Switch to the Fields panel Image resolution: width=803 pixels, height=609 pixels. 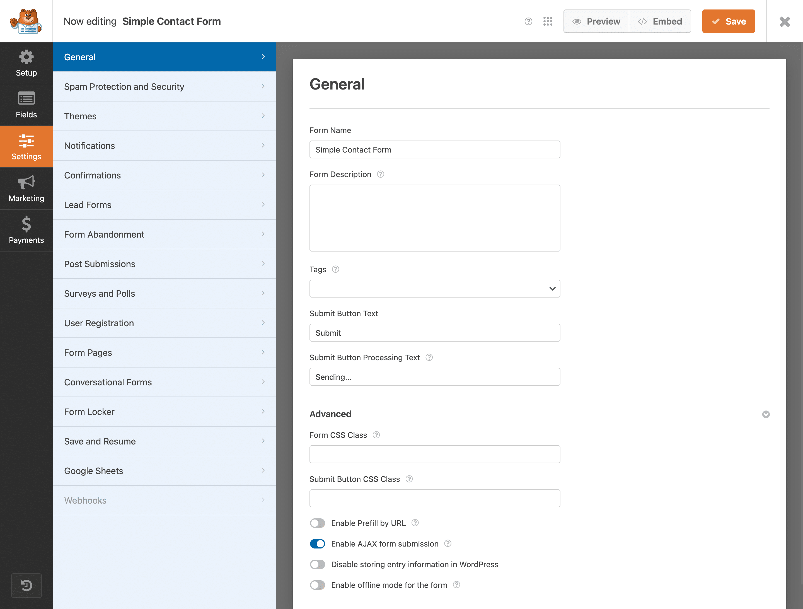(x=26, y=105)
